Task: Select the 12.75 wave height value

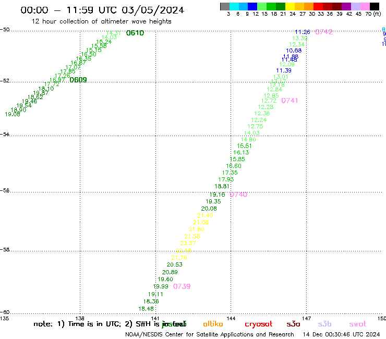Action: (255, 126)
